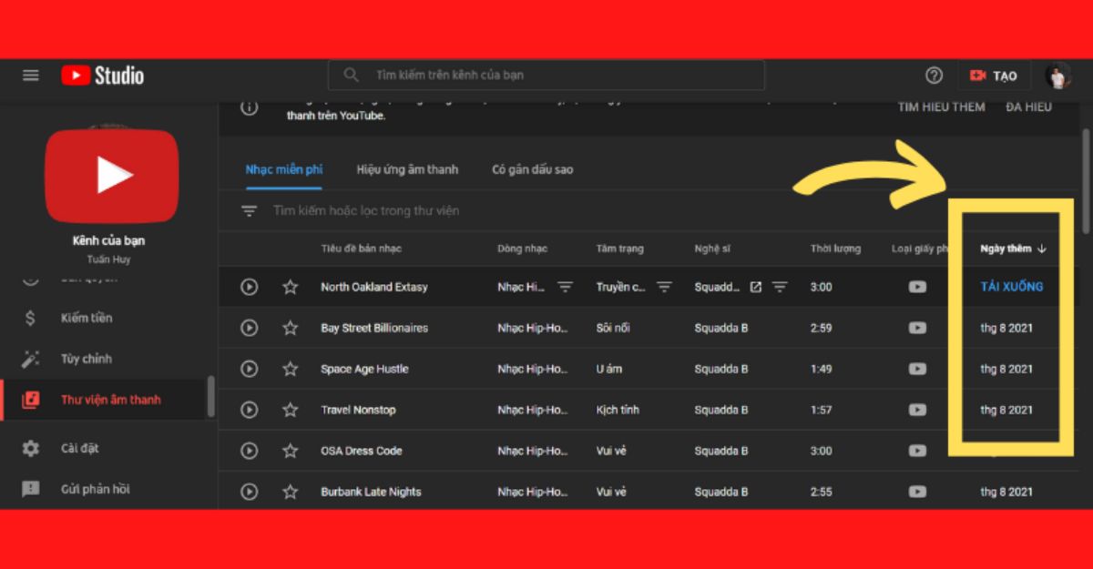The width and height of the screenshot is (1093, 569).
Task: Click YouTube license icon for Travel Nonstop
Action: tap(917, 410)
